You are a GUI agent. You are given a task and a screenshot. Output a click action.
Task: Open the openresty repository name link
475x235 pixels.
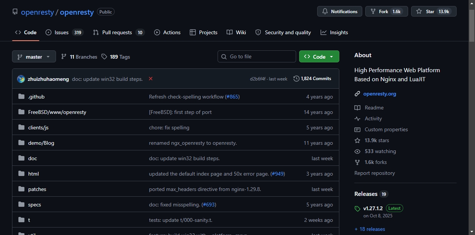pos(77,12)
